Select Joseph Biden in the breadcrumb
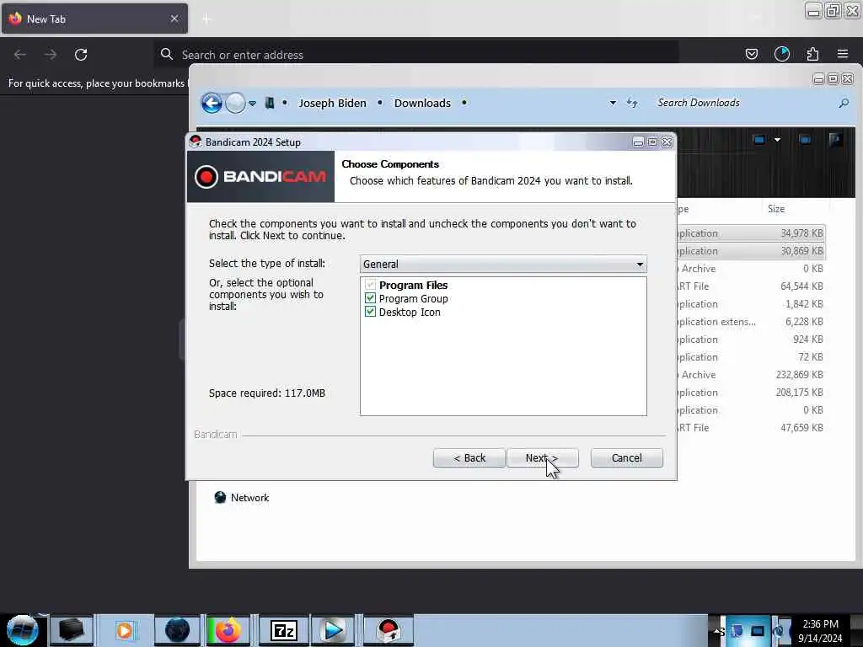Viewport: 863px width, 647px height. (332, 103)
